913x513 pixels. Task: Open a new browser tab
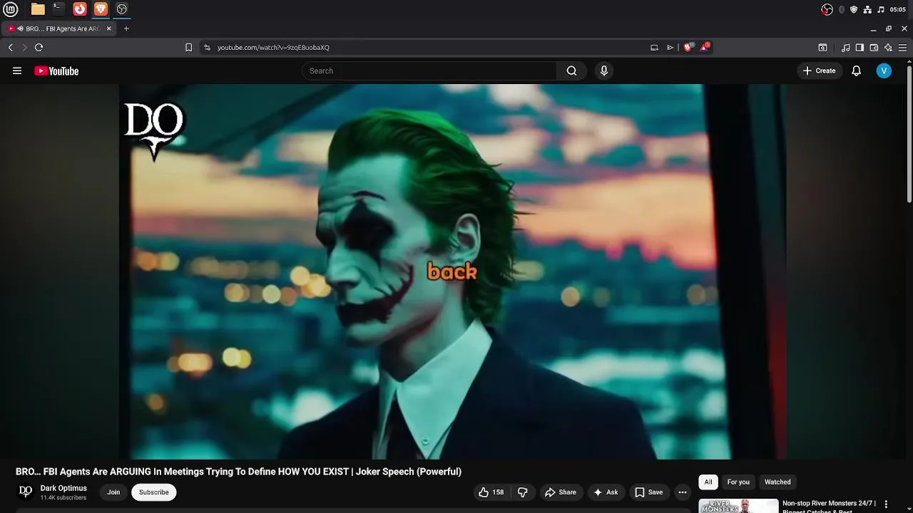[126, 28]
